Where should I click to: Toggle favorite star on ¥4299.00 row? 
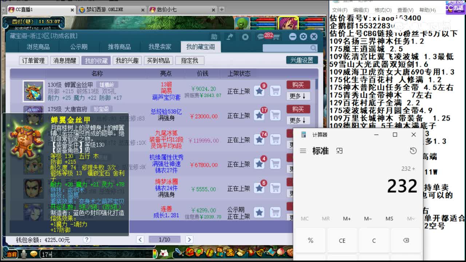[x=259, y=213]
